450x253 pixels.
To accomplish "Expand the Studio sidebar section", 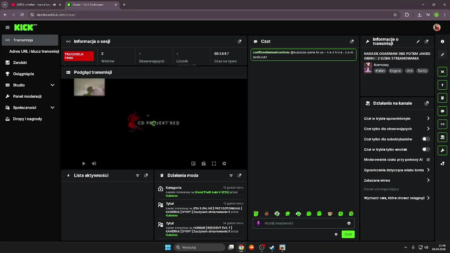I will [x=52, y=85].
